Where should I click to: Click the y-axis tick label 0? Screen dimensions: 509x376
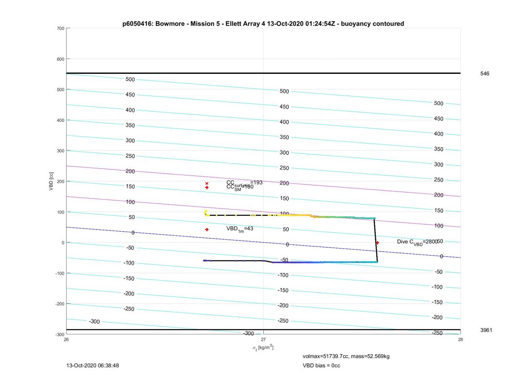[x=63, y=243]
